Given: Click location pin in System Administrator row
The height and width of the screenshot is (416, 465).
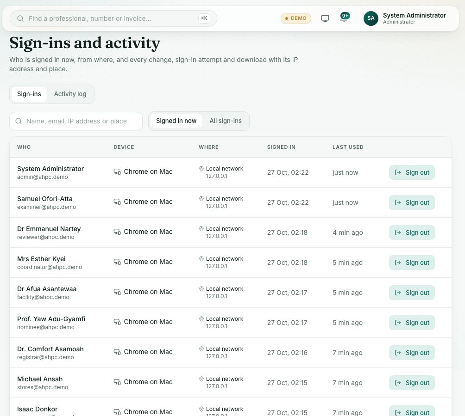Looking at the screenshot, I should point(201,169).
